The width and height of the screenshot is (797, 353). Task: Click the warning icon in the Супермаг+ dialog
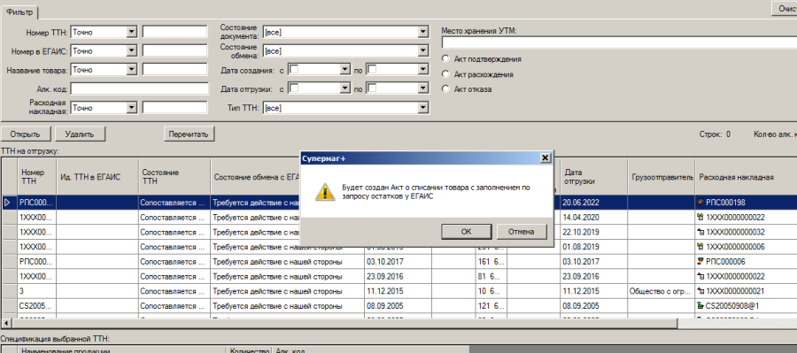click(x=325, y=191)
